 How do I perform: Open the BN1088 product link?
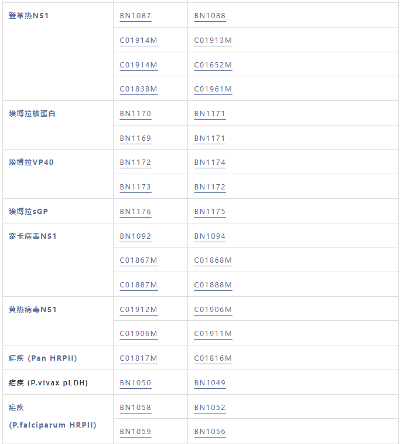pos(210,16)
